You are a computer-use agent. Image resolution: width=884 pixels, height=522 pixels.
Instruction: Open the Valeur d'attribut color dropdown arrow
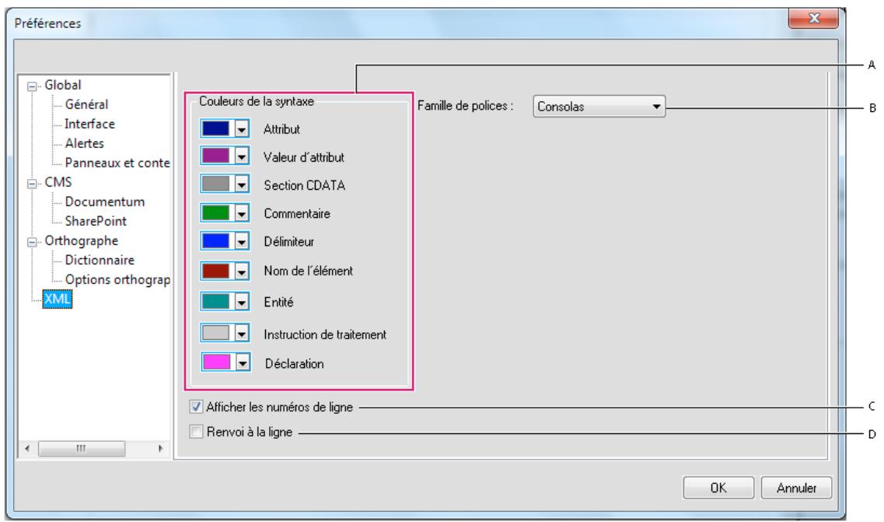coord(241,156)
